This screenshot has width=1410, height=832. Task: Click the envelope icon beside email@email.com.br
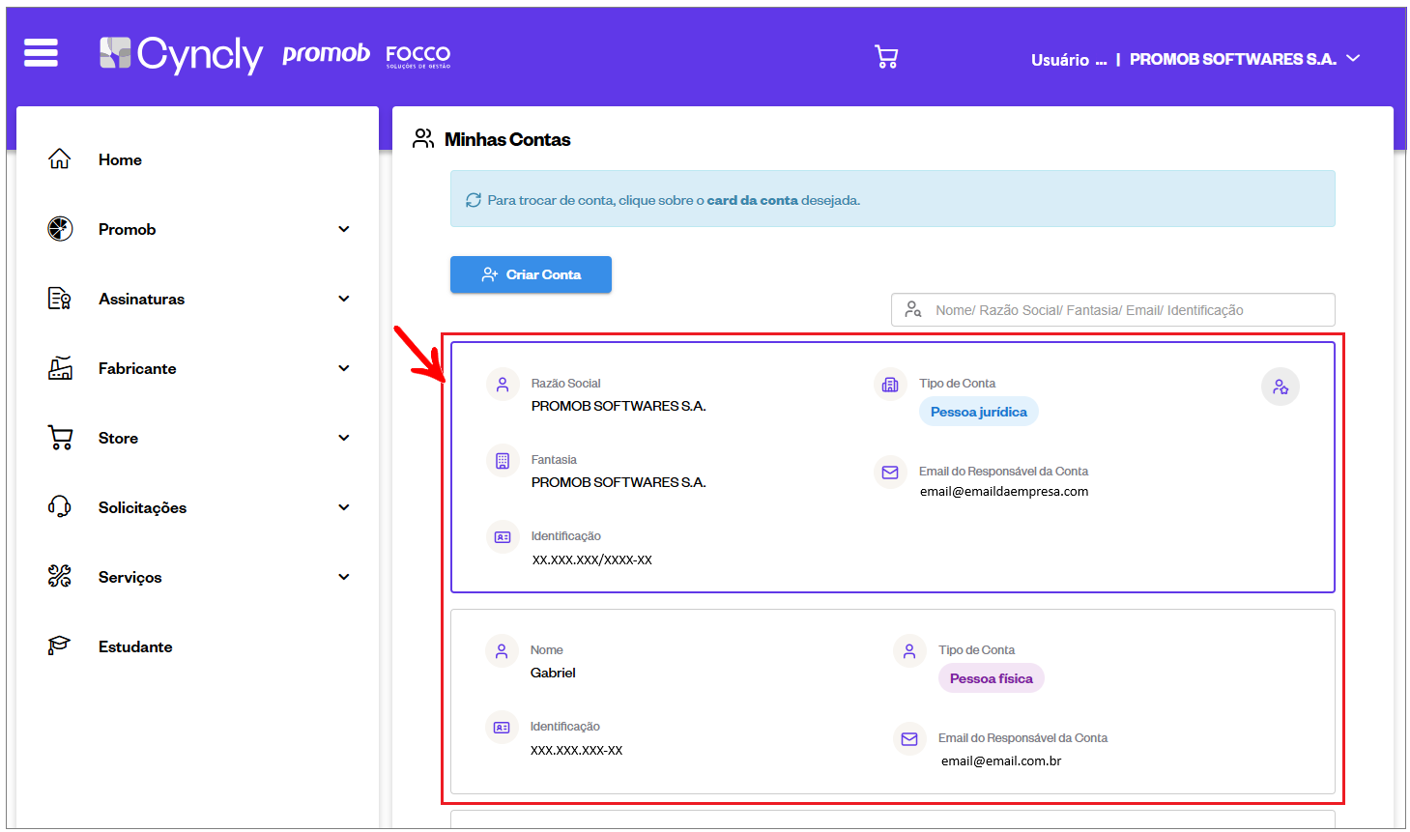909,739
